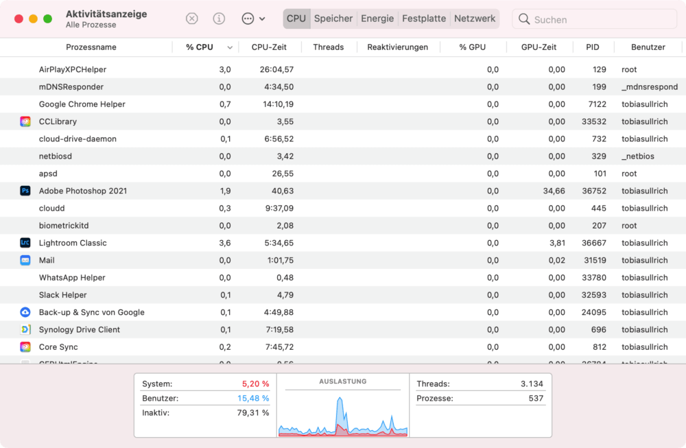Sort by the Prozessname column header
This screenshot has height=448, width=686.
click(91, 47)
